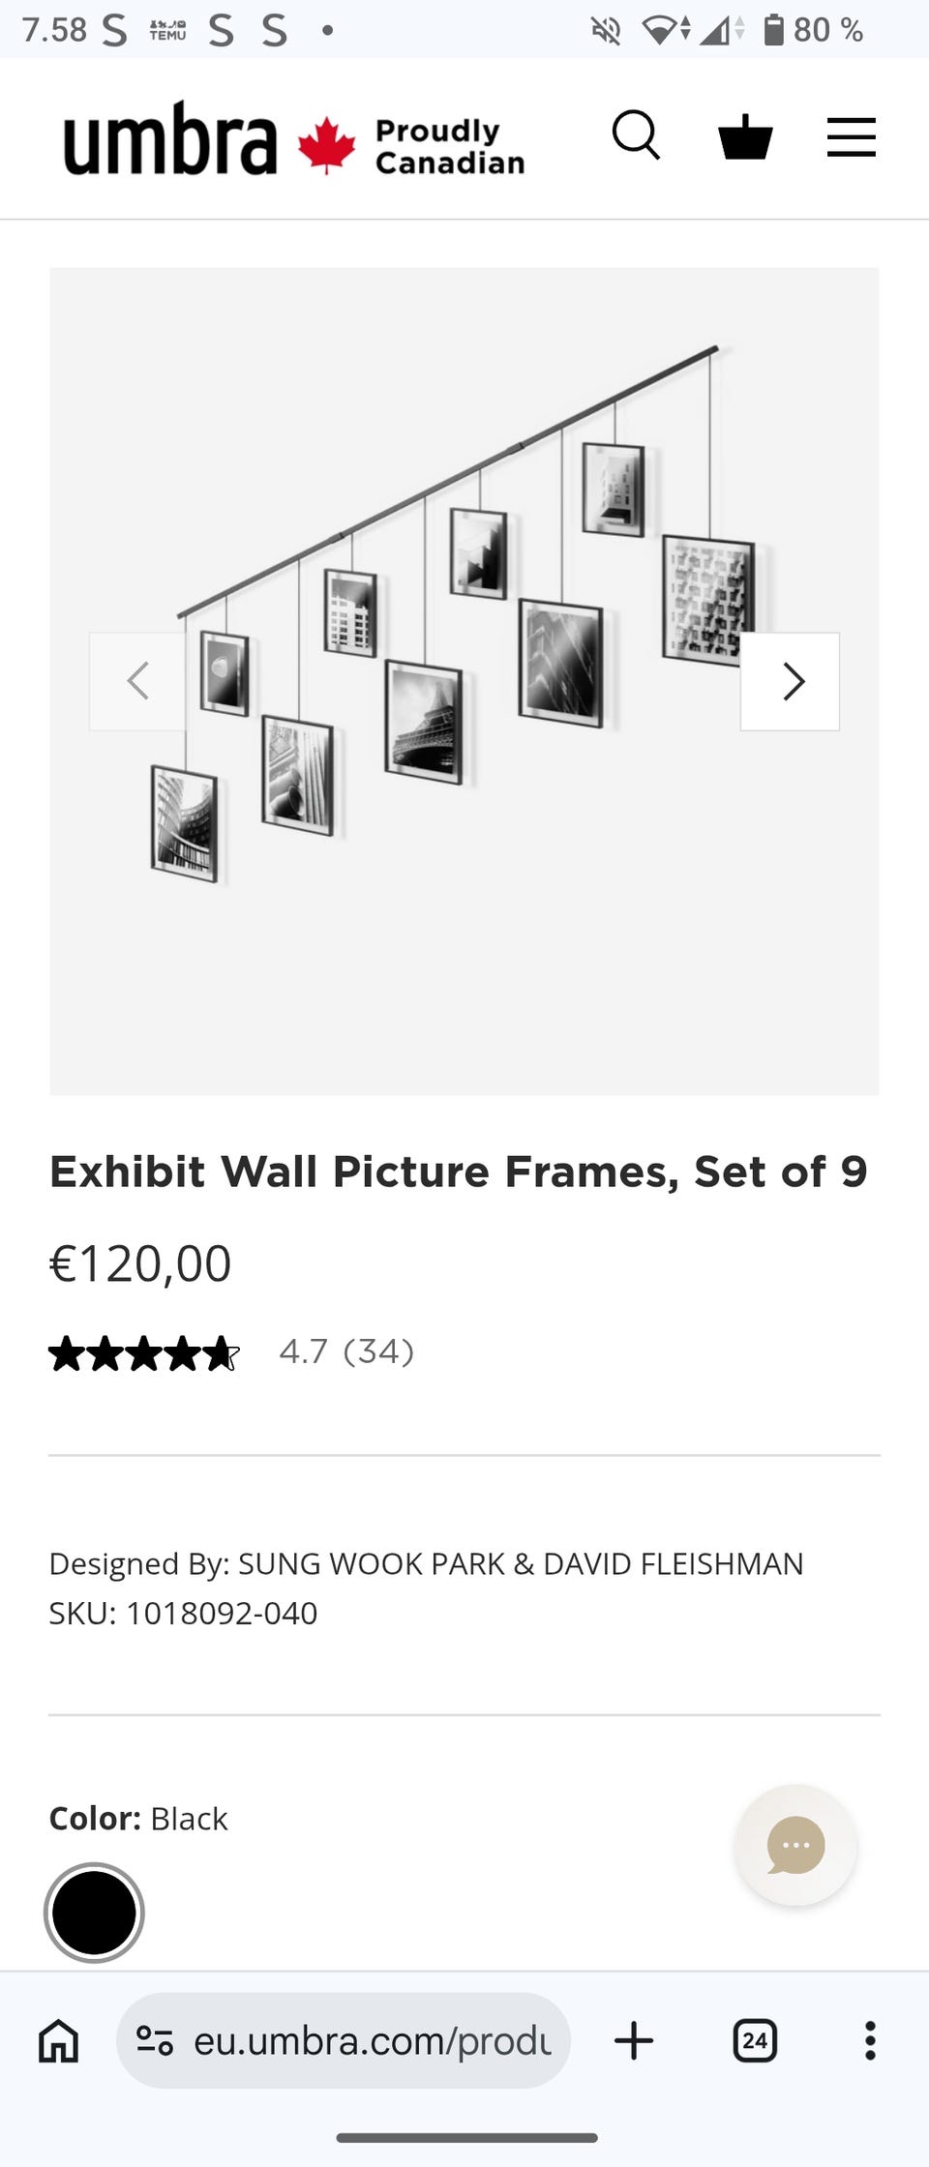View site info icon in address bar
The height and width of the screenshot is (2167, 929).
click(155, 2041)
